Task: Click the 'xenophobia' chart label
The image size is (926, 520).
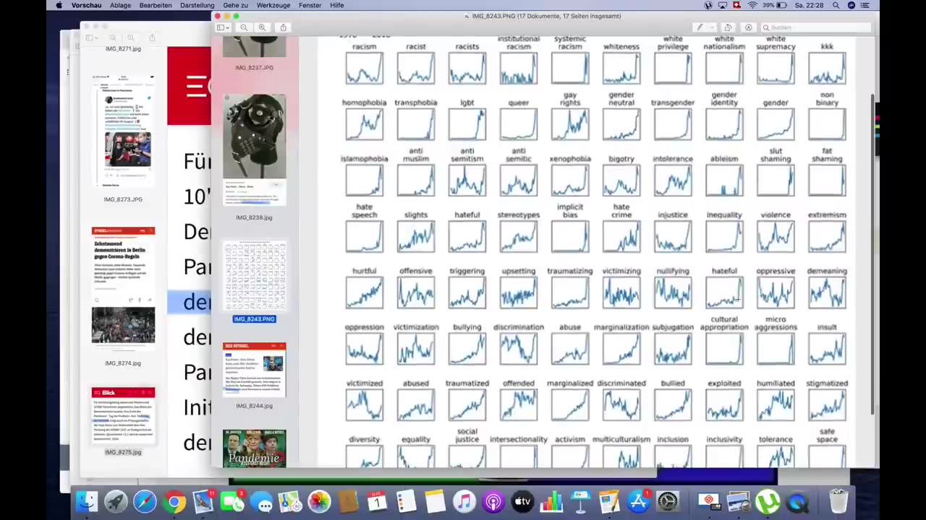Action: click(x=569, y=159)
